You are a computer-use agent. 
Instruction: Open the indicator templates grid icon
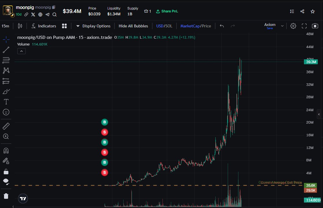point(64,26)
